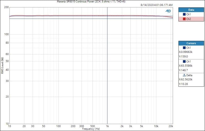
Task: Click the Data legend header
Action: (191, 10)
